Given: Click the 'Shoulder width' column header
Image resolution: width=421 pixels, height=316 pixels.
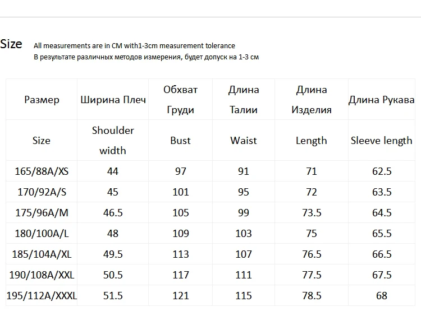Looking at the screenshot, I should tap(113, 141).
